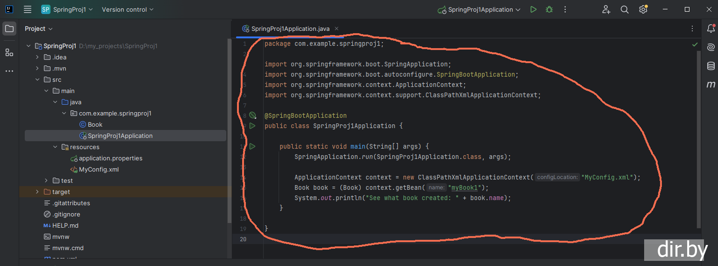This screenshot has width=718, height=266.
Task: Open the Notifications bell panel
Action: pyautogui.click(x=711, y=29)
